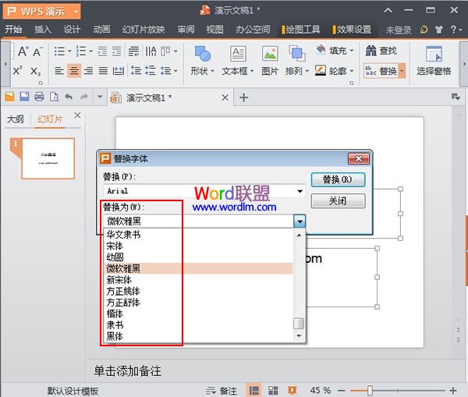The image size is (468, 397).
Task: Toggle the 备注 notes pane in status bar
Action: point(222,390)
